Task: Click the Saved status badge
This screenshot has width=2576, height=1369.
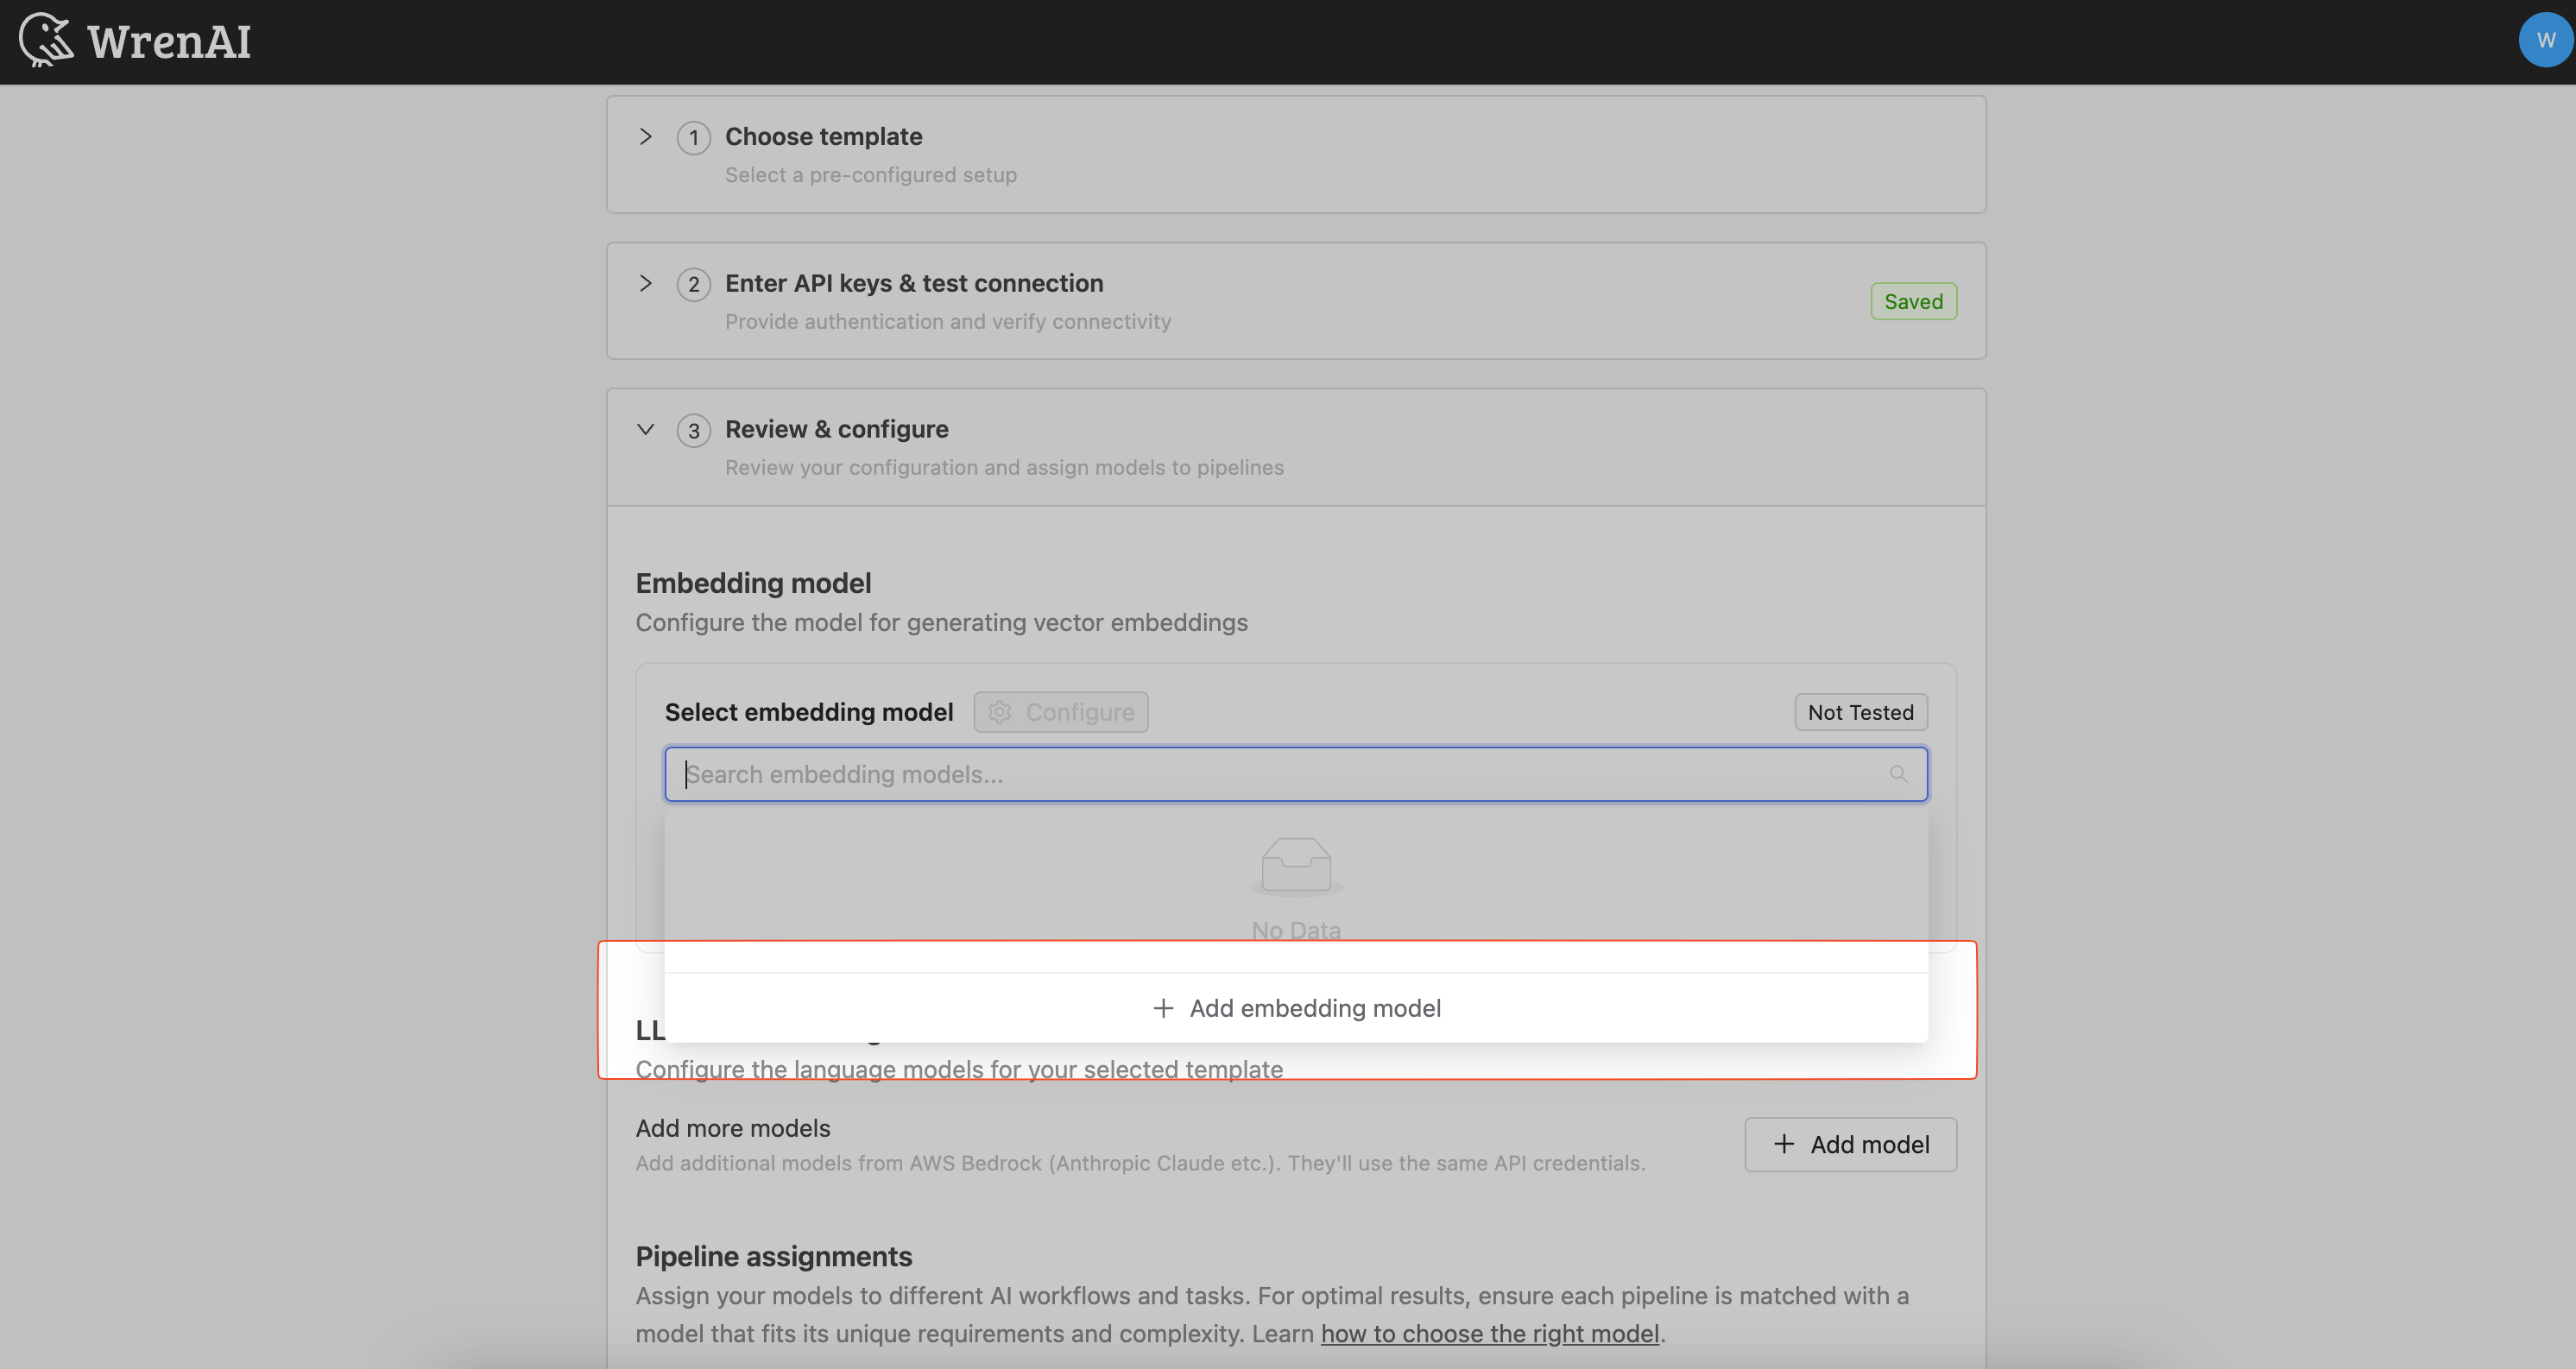Action: [1912, 300]
